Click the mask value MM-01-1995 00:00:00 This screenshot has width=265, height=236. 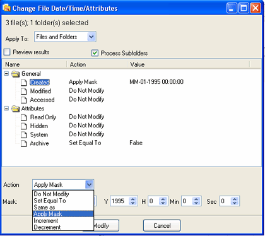(156, 82)
